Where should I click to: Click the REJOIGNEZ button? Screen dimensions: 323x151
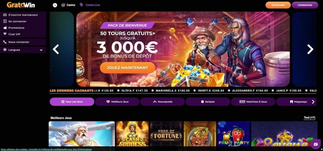[x=278, y=5]
